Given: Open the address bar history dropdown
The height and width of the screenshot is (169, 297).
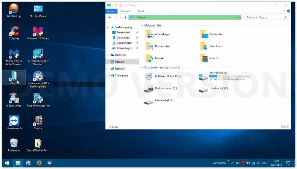Looking at the screenshot, I should pos(236,18).
